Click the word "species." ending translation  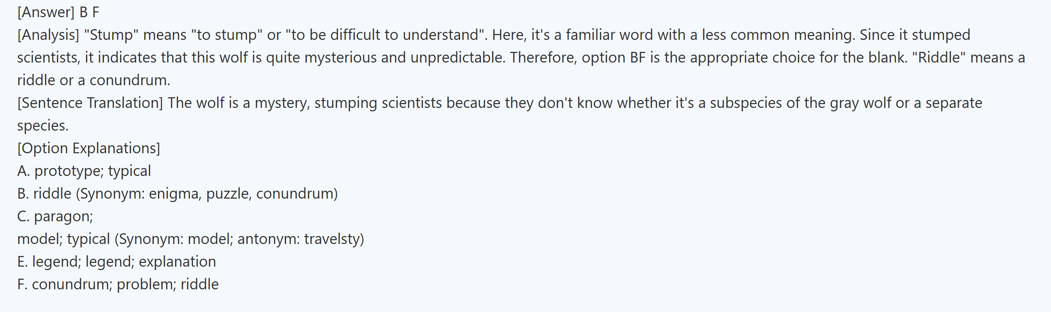tap(42, 126)
